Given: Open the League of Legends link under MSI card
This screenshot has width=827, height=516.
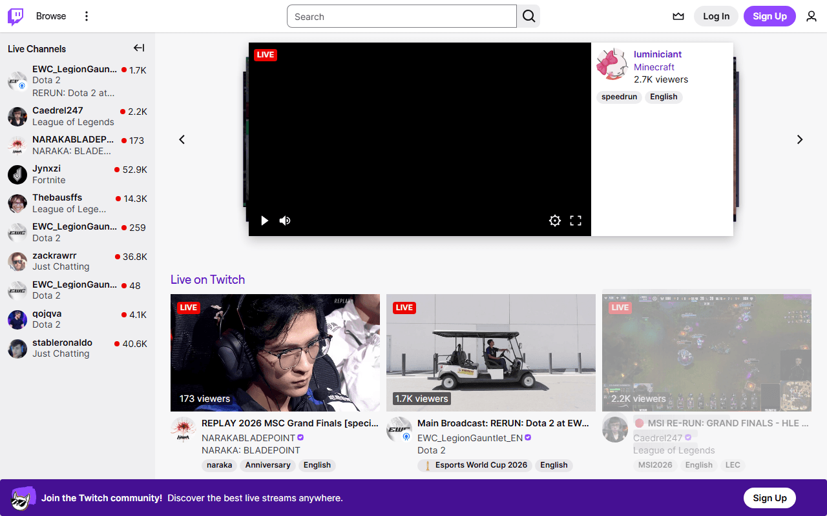Looking at the screenshot, I should coord(674,450).
